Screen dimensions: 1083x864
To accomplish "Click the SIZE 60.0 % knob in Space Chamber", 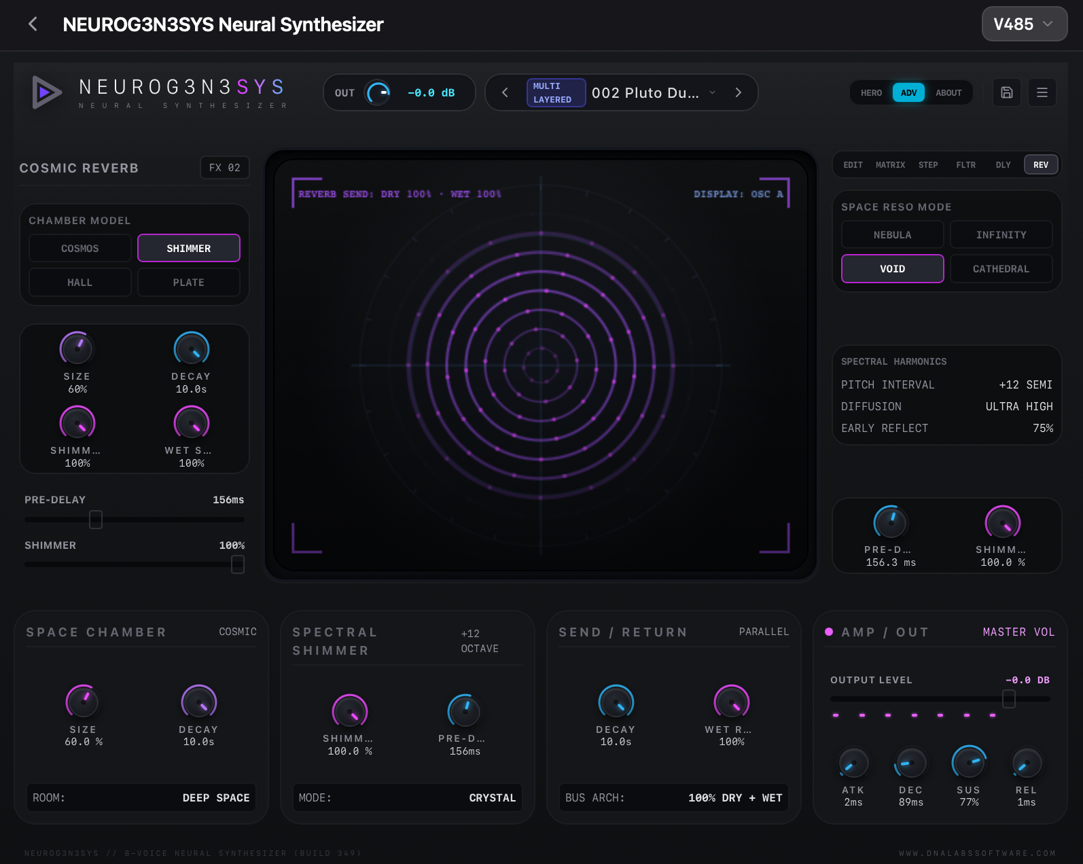I will tap(83, 702).
